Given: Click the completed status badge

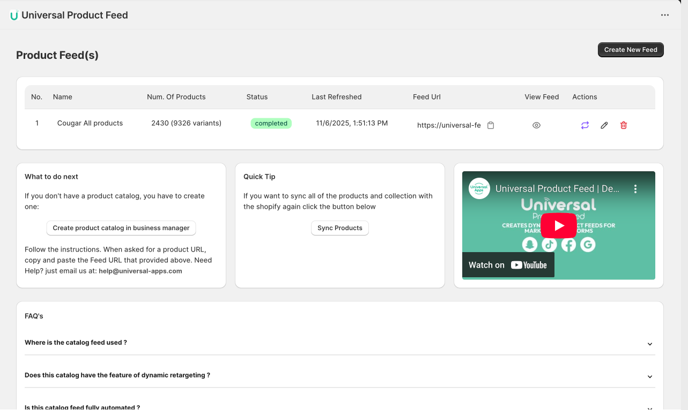Looking at the screenshot, I should (271, 123).
